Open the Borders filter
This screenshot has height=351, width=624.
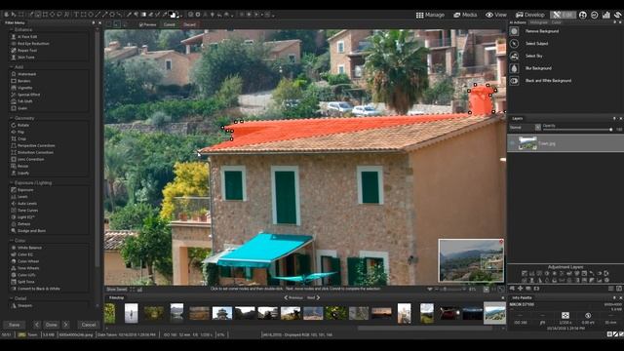click(x=21, y=81)
